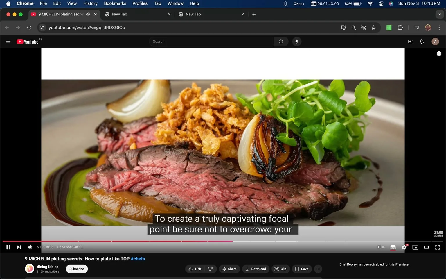Close the first New Tab
Screen dimensions: 446x279
pos(169,14)
